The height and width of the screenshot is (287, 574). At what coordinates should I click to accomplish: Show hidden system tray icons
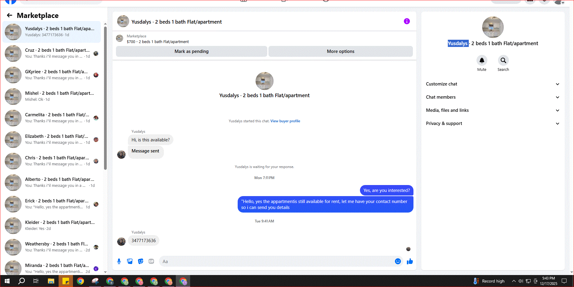[x=514, y=281]
